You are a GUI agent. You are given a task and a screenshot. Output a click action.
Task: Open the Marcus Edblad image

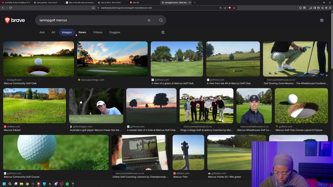(x=35, y=106)
